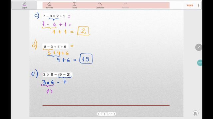Tap the teal floating bubble at right edge
The height and width of the screenshot is (119, 213).
pyautogui.click(x=200, y=63)
